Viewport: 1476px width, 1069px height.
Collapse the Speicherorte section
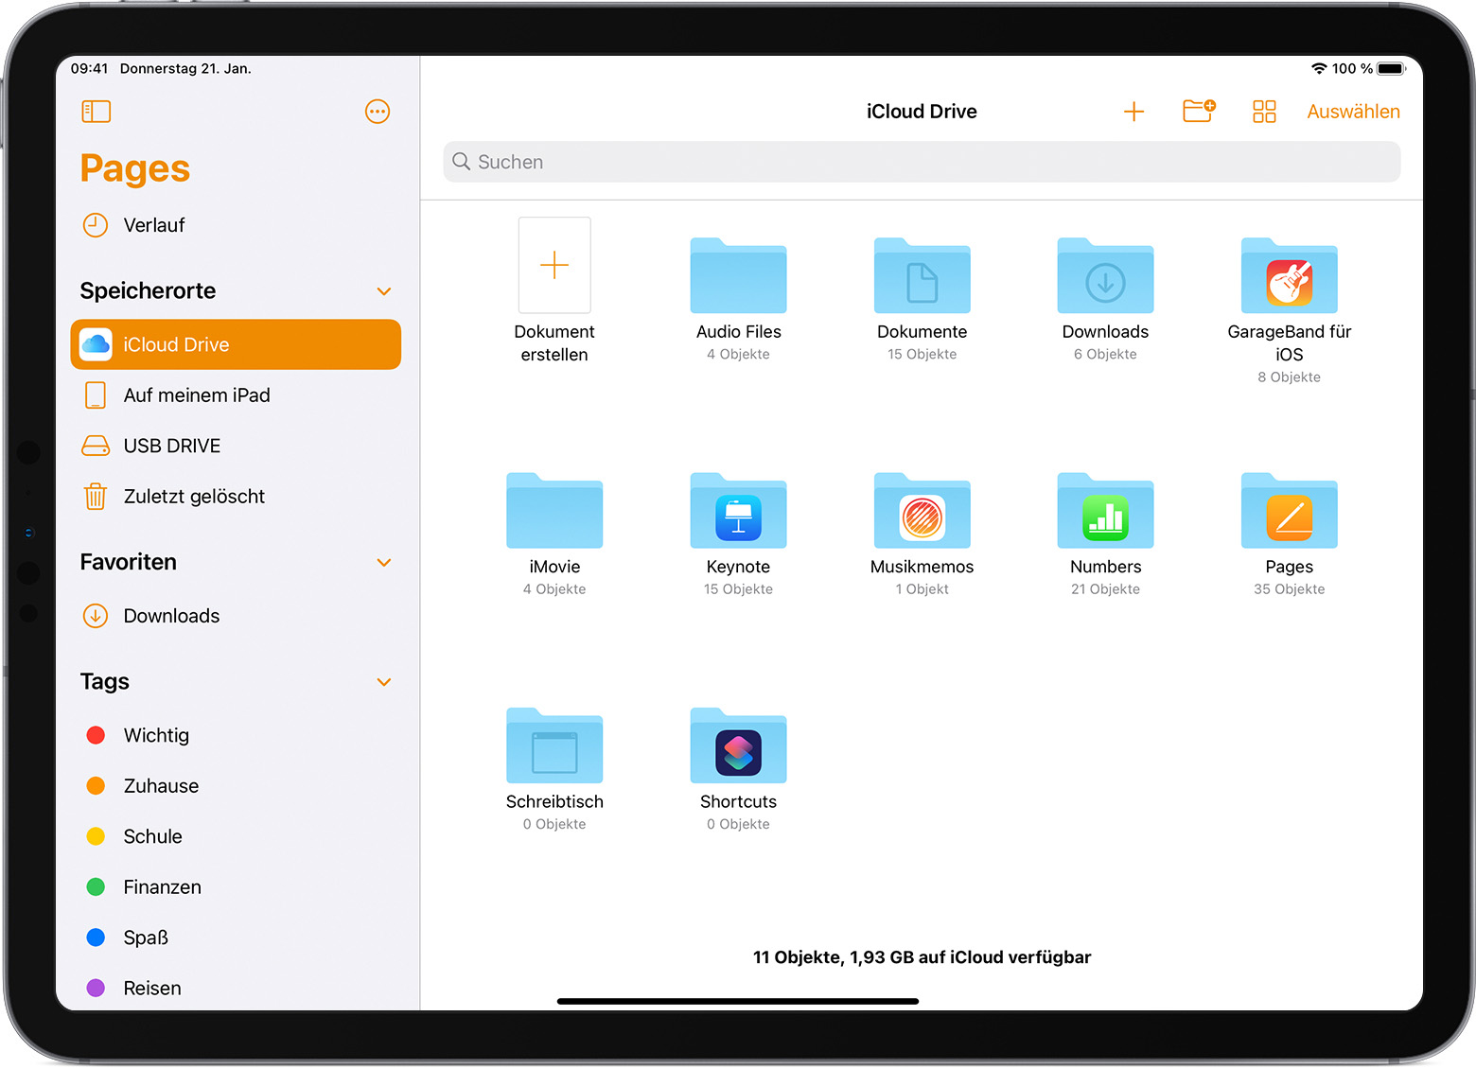tap(384, 291)
